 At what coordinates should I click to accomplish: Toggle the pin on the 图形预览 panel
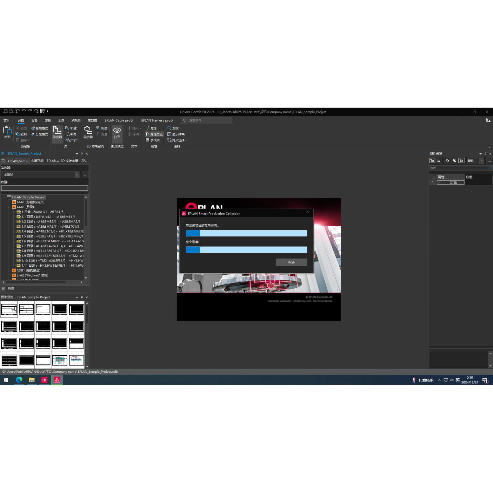82,297
